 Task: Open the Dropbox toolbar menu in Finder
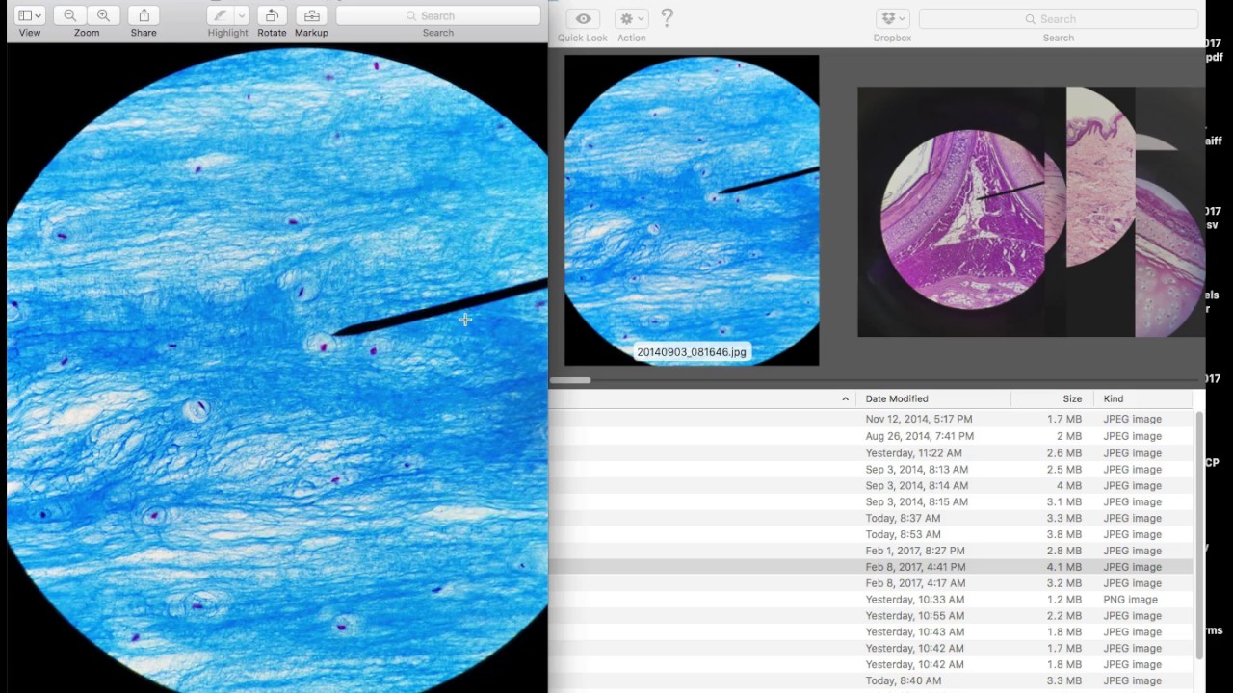(x=892, y=19)
